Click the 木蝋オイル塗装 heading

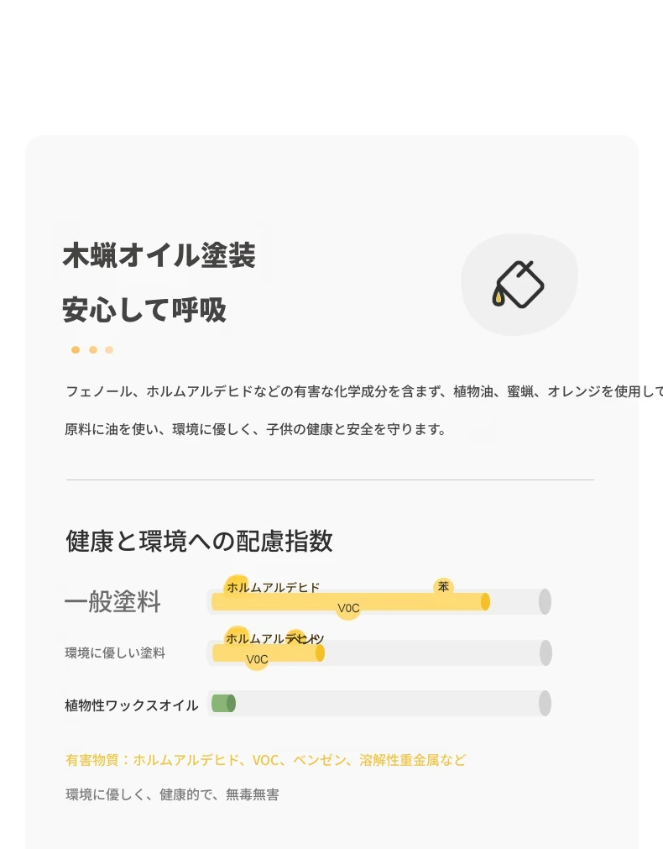[159, 255]
